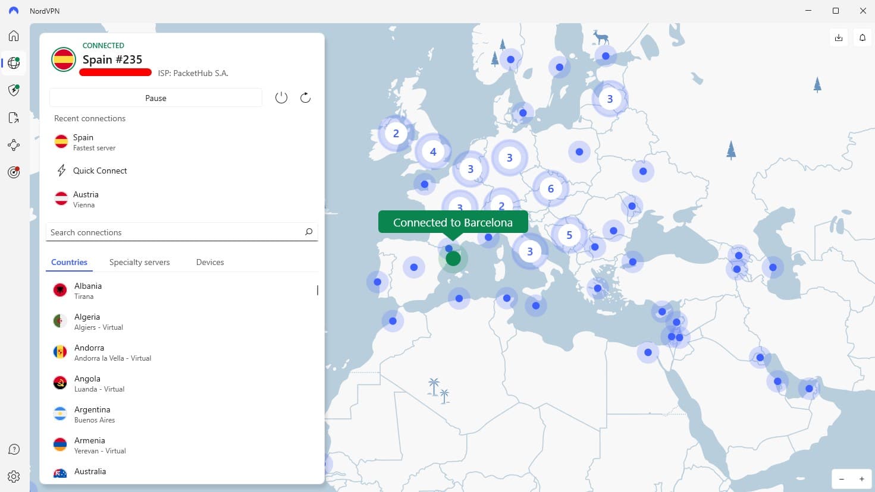This screenshot has height=492, width=875.
Task: Click ISP: PacketHub S.A. text
Action: tap(193, 73)
